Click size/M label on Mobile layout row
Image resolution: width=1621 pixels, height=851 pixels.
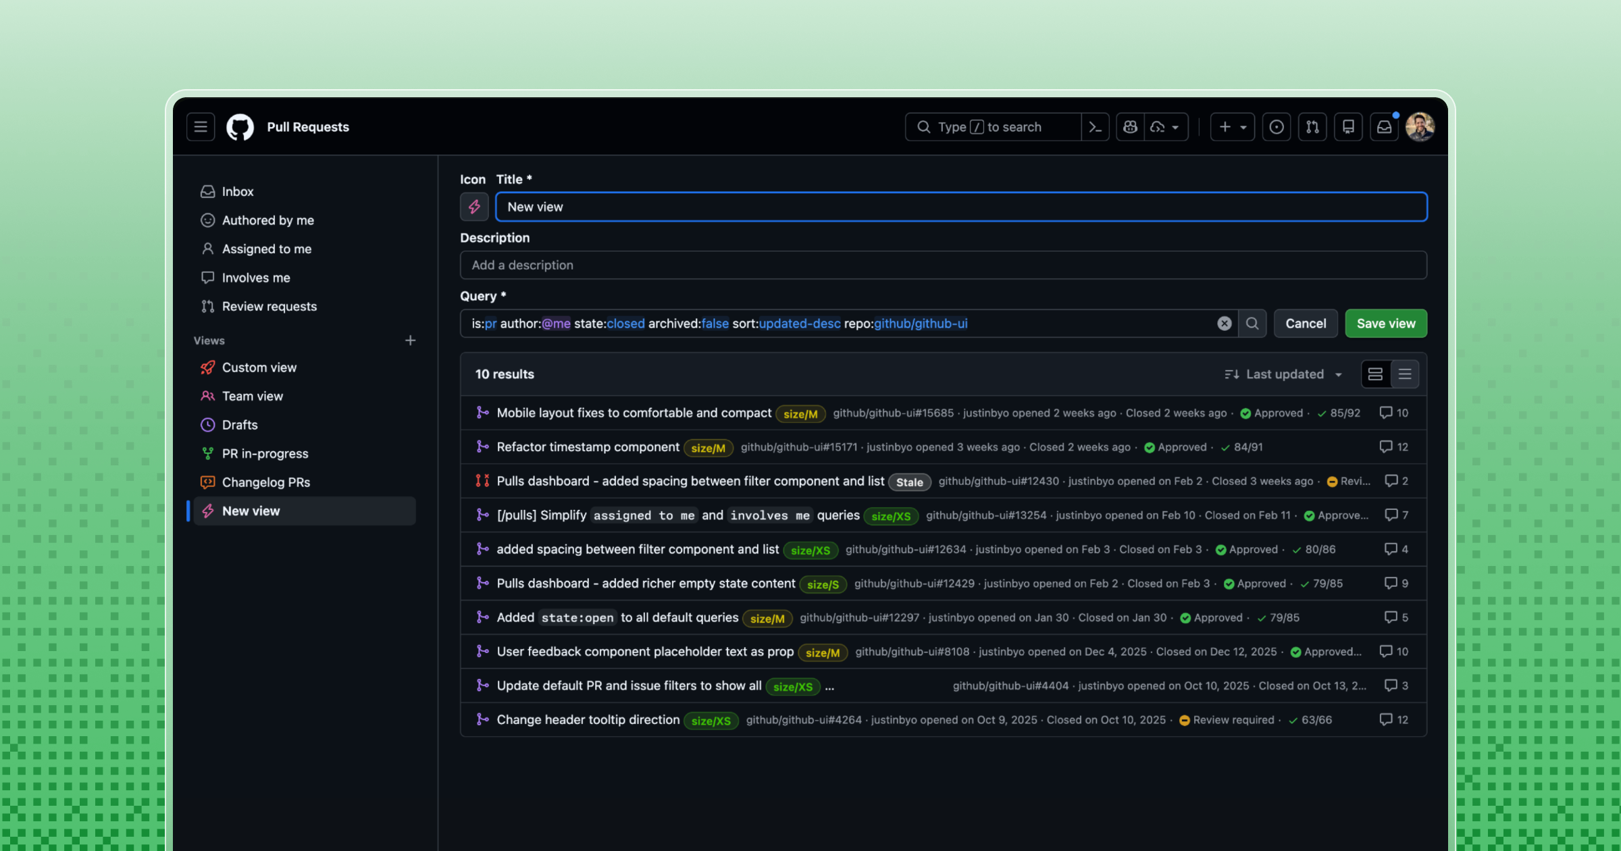point(800,414)
